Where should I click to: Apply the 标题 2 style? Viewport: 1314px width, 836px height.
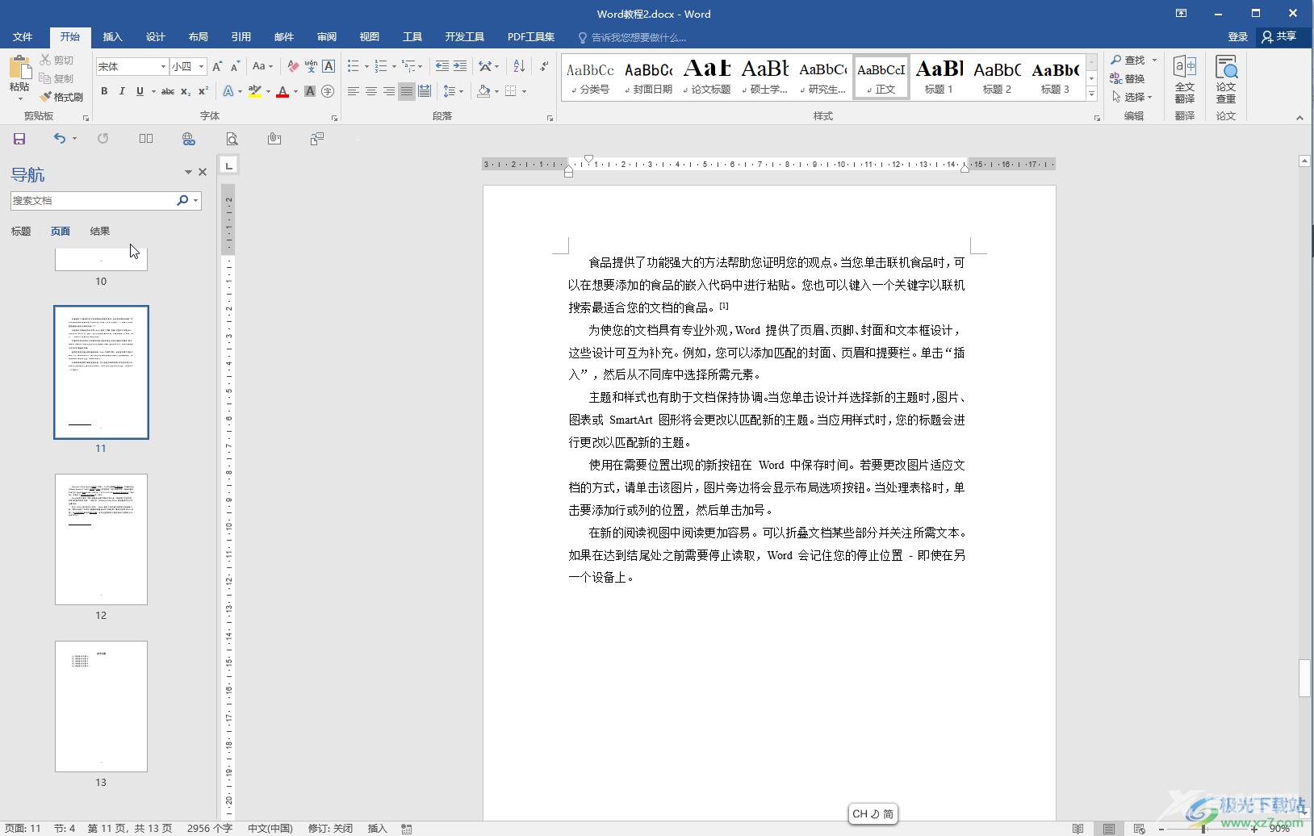pyautogui.click(x=997, y=77)
